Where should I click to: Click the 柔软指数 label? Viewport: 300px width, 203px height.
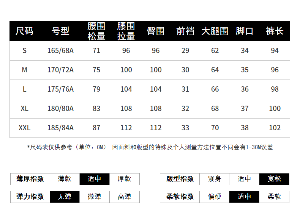click(180, 197)
